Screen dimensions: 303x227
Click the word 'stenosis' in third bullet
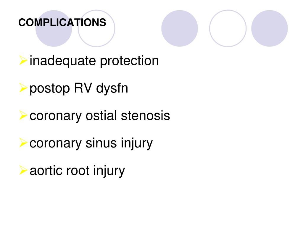[145, 116]
